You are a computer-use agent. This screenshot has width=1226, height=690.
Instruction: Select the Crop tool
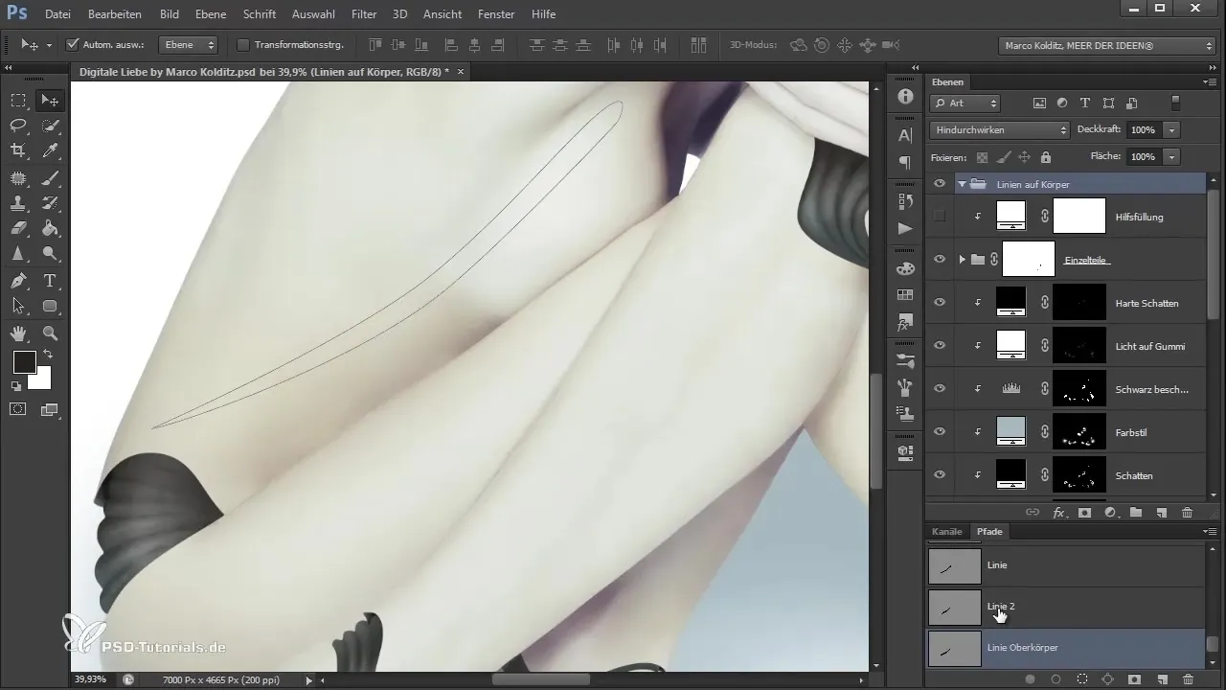tap(18, 150)
